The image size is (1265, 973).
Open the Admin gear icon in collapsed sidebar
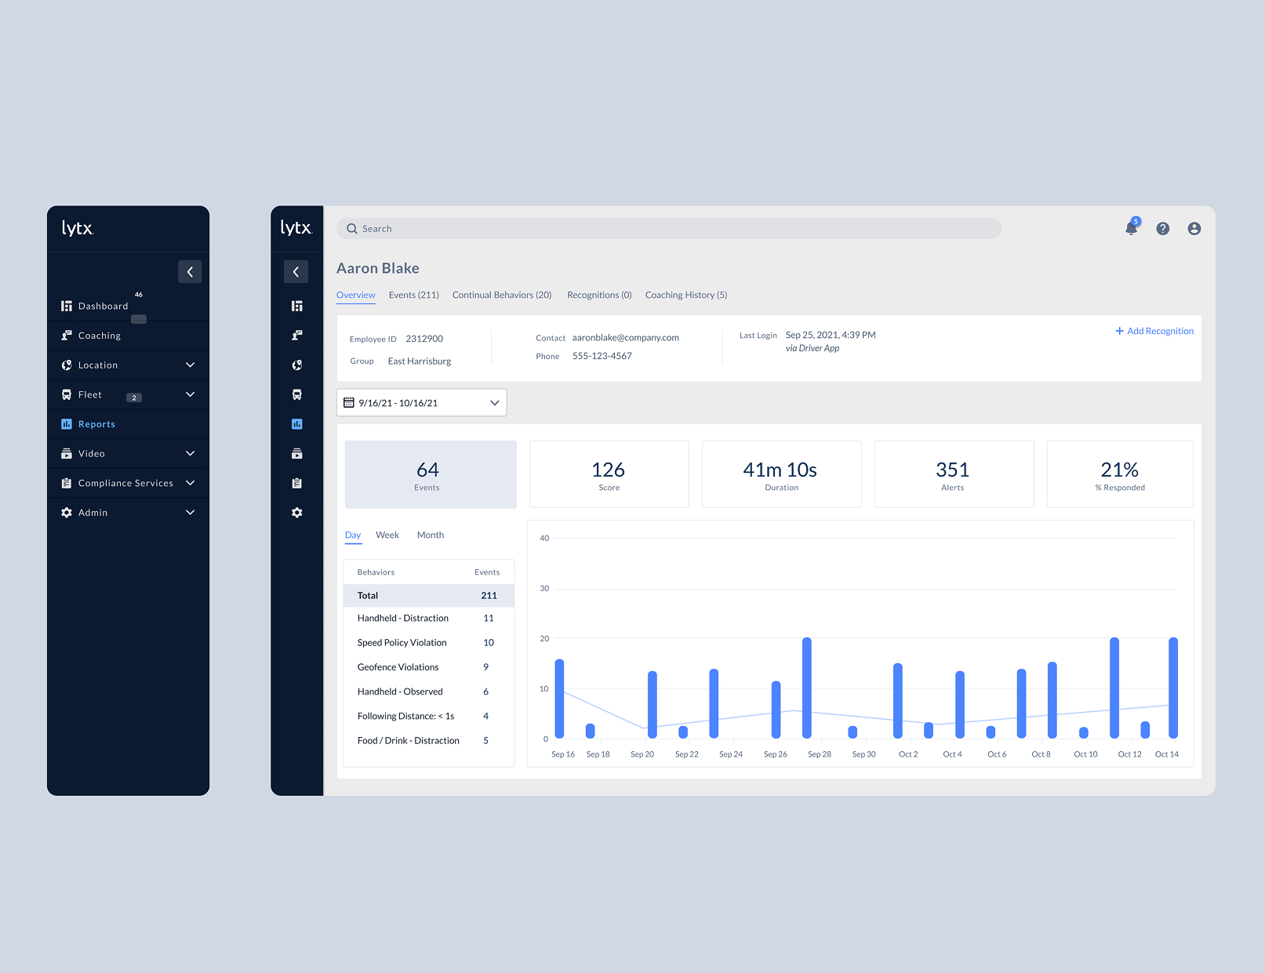pos(296,513)
